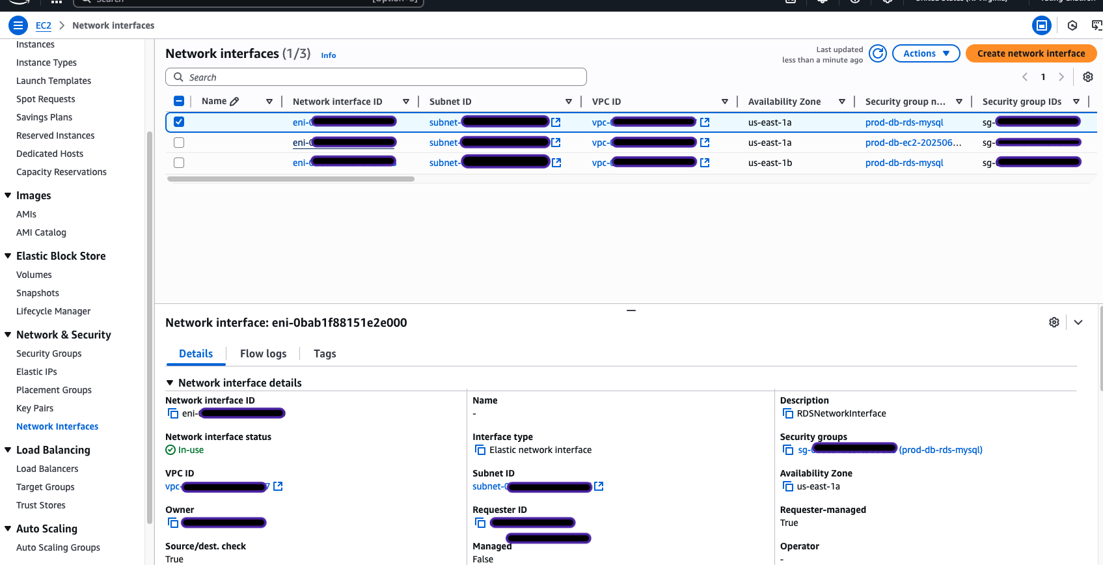Refresh the network interfaces list

tap(878, 53)
